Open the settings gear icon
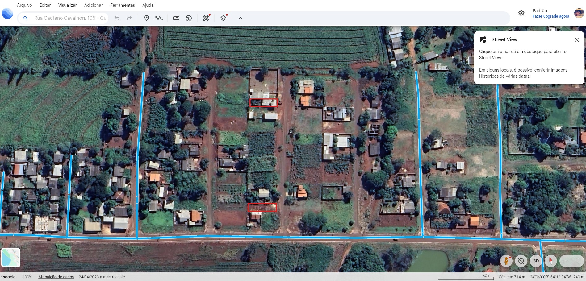The image size is (586, 281). [x=521, y=13]
